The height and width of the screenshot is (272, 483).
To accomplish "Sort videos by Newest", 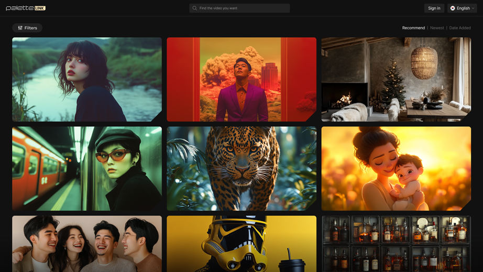I will (x=437, y=28).
